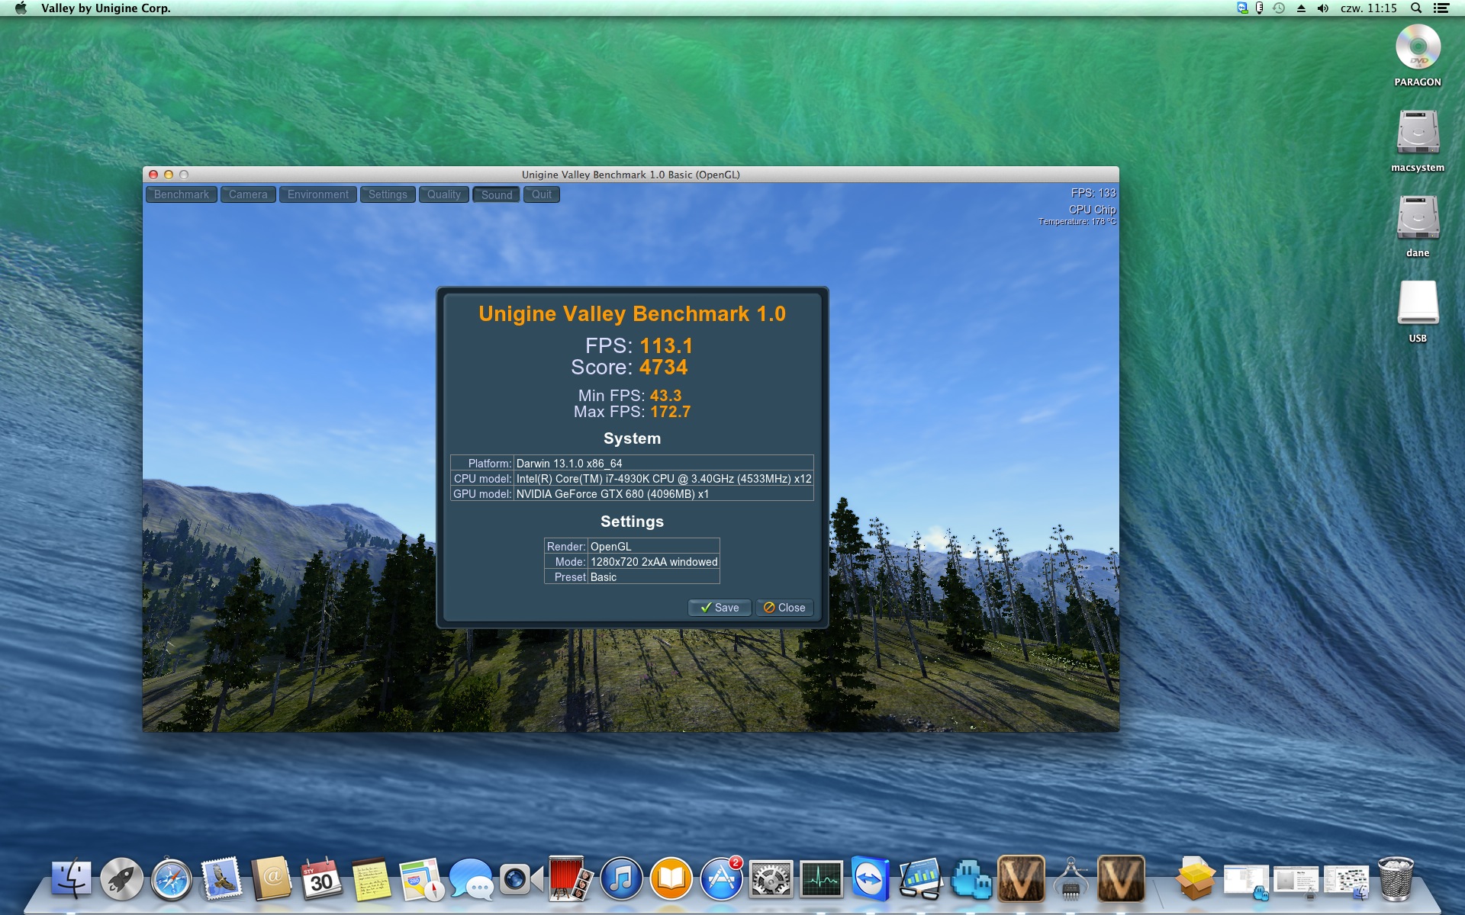Open Messages from the Dock
This screenshot has height=915, width=1465.
[x=471, y=879]
